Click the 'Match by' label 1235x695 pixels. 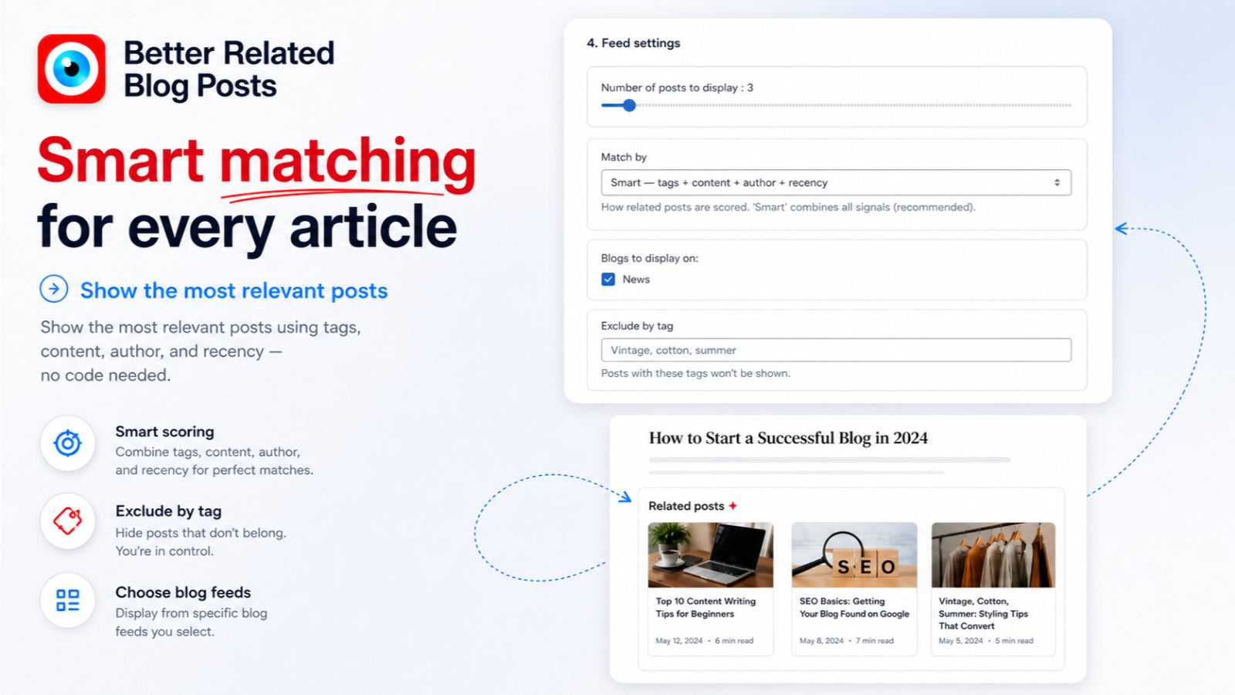tap(624, 157)
